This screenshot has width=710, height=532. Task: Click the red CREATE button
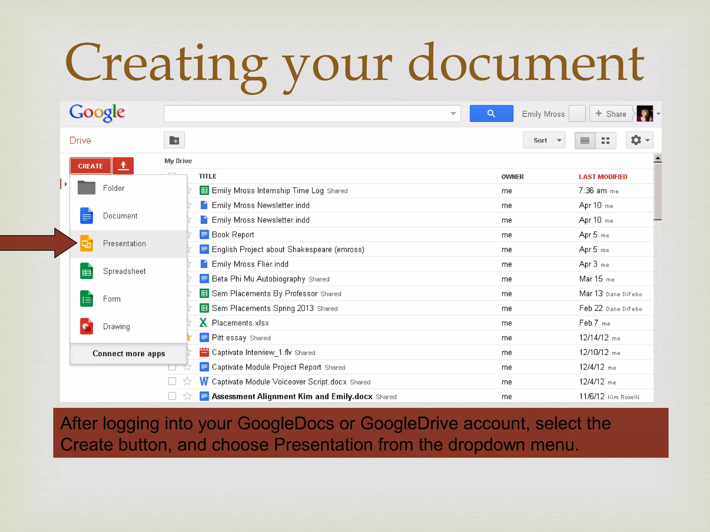coord(90,166)
